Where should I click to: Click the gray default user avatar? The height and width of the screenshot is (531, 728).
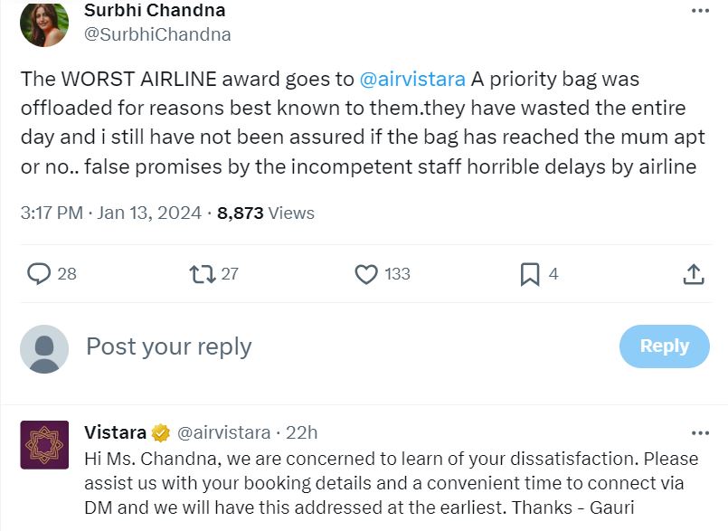pos(44,348)
